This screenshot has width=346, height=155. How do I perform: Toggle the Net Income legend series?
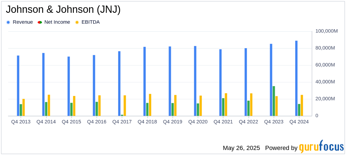(x=53, y=22)
